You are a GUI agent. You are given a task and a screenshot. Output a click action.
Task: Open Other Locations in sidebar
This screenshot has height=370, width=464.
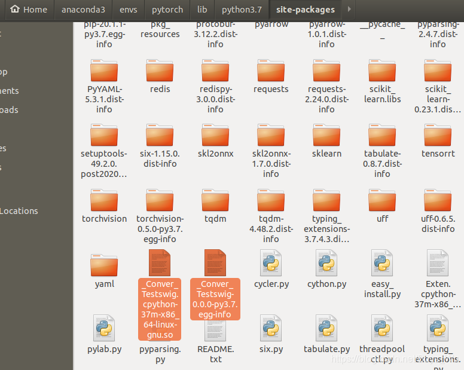pyautogui.click(x=19, y=211)
